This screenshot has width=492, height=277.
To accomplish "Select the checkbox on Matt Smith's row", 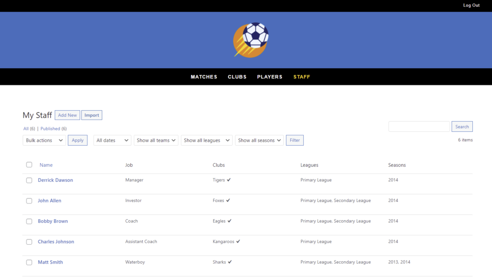I will click(x=29, y=262).
